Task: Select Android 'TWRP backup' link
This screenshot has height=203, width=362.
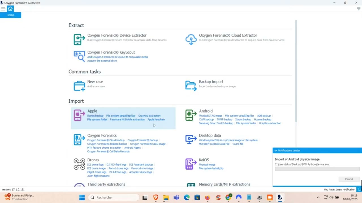Action: 225,119
